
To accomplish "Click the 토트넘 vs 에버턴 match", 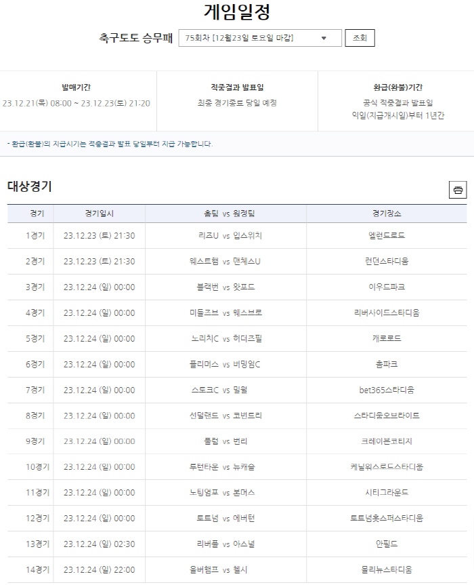I will (225, 519).
